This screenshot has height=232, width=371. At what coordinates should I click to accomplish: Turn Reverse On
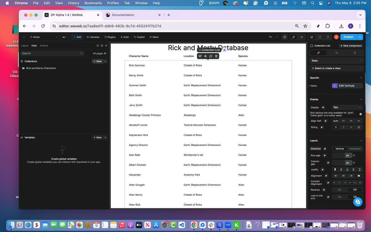pyautogui.click(x=340, y=190)
